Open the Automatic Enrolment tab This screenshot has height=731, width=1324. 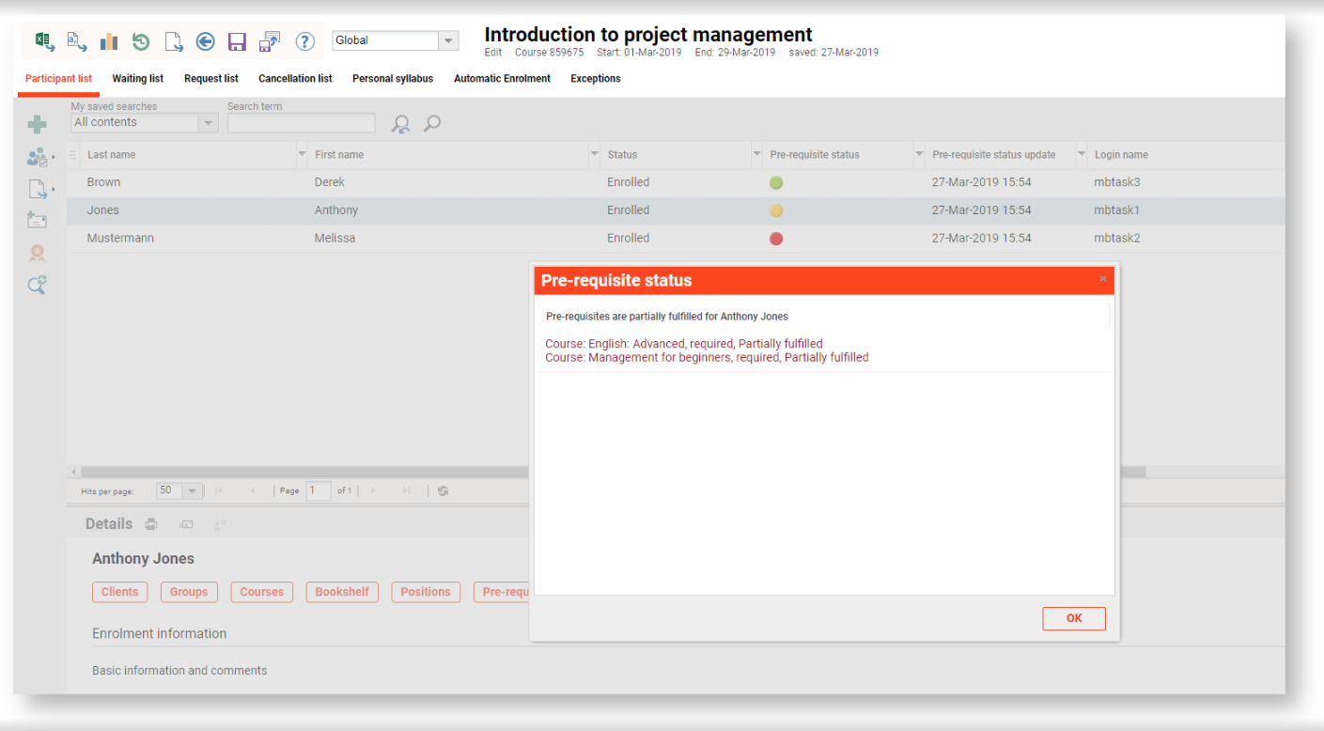(502, 79)
